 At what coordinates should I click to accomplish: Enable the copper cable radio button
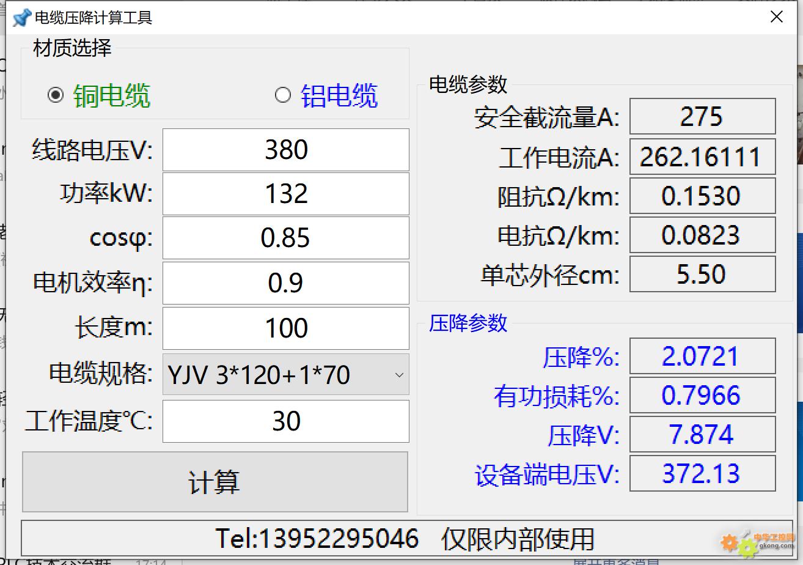56,95
